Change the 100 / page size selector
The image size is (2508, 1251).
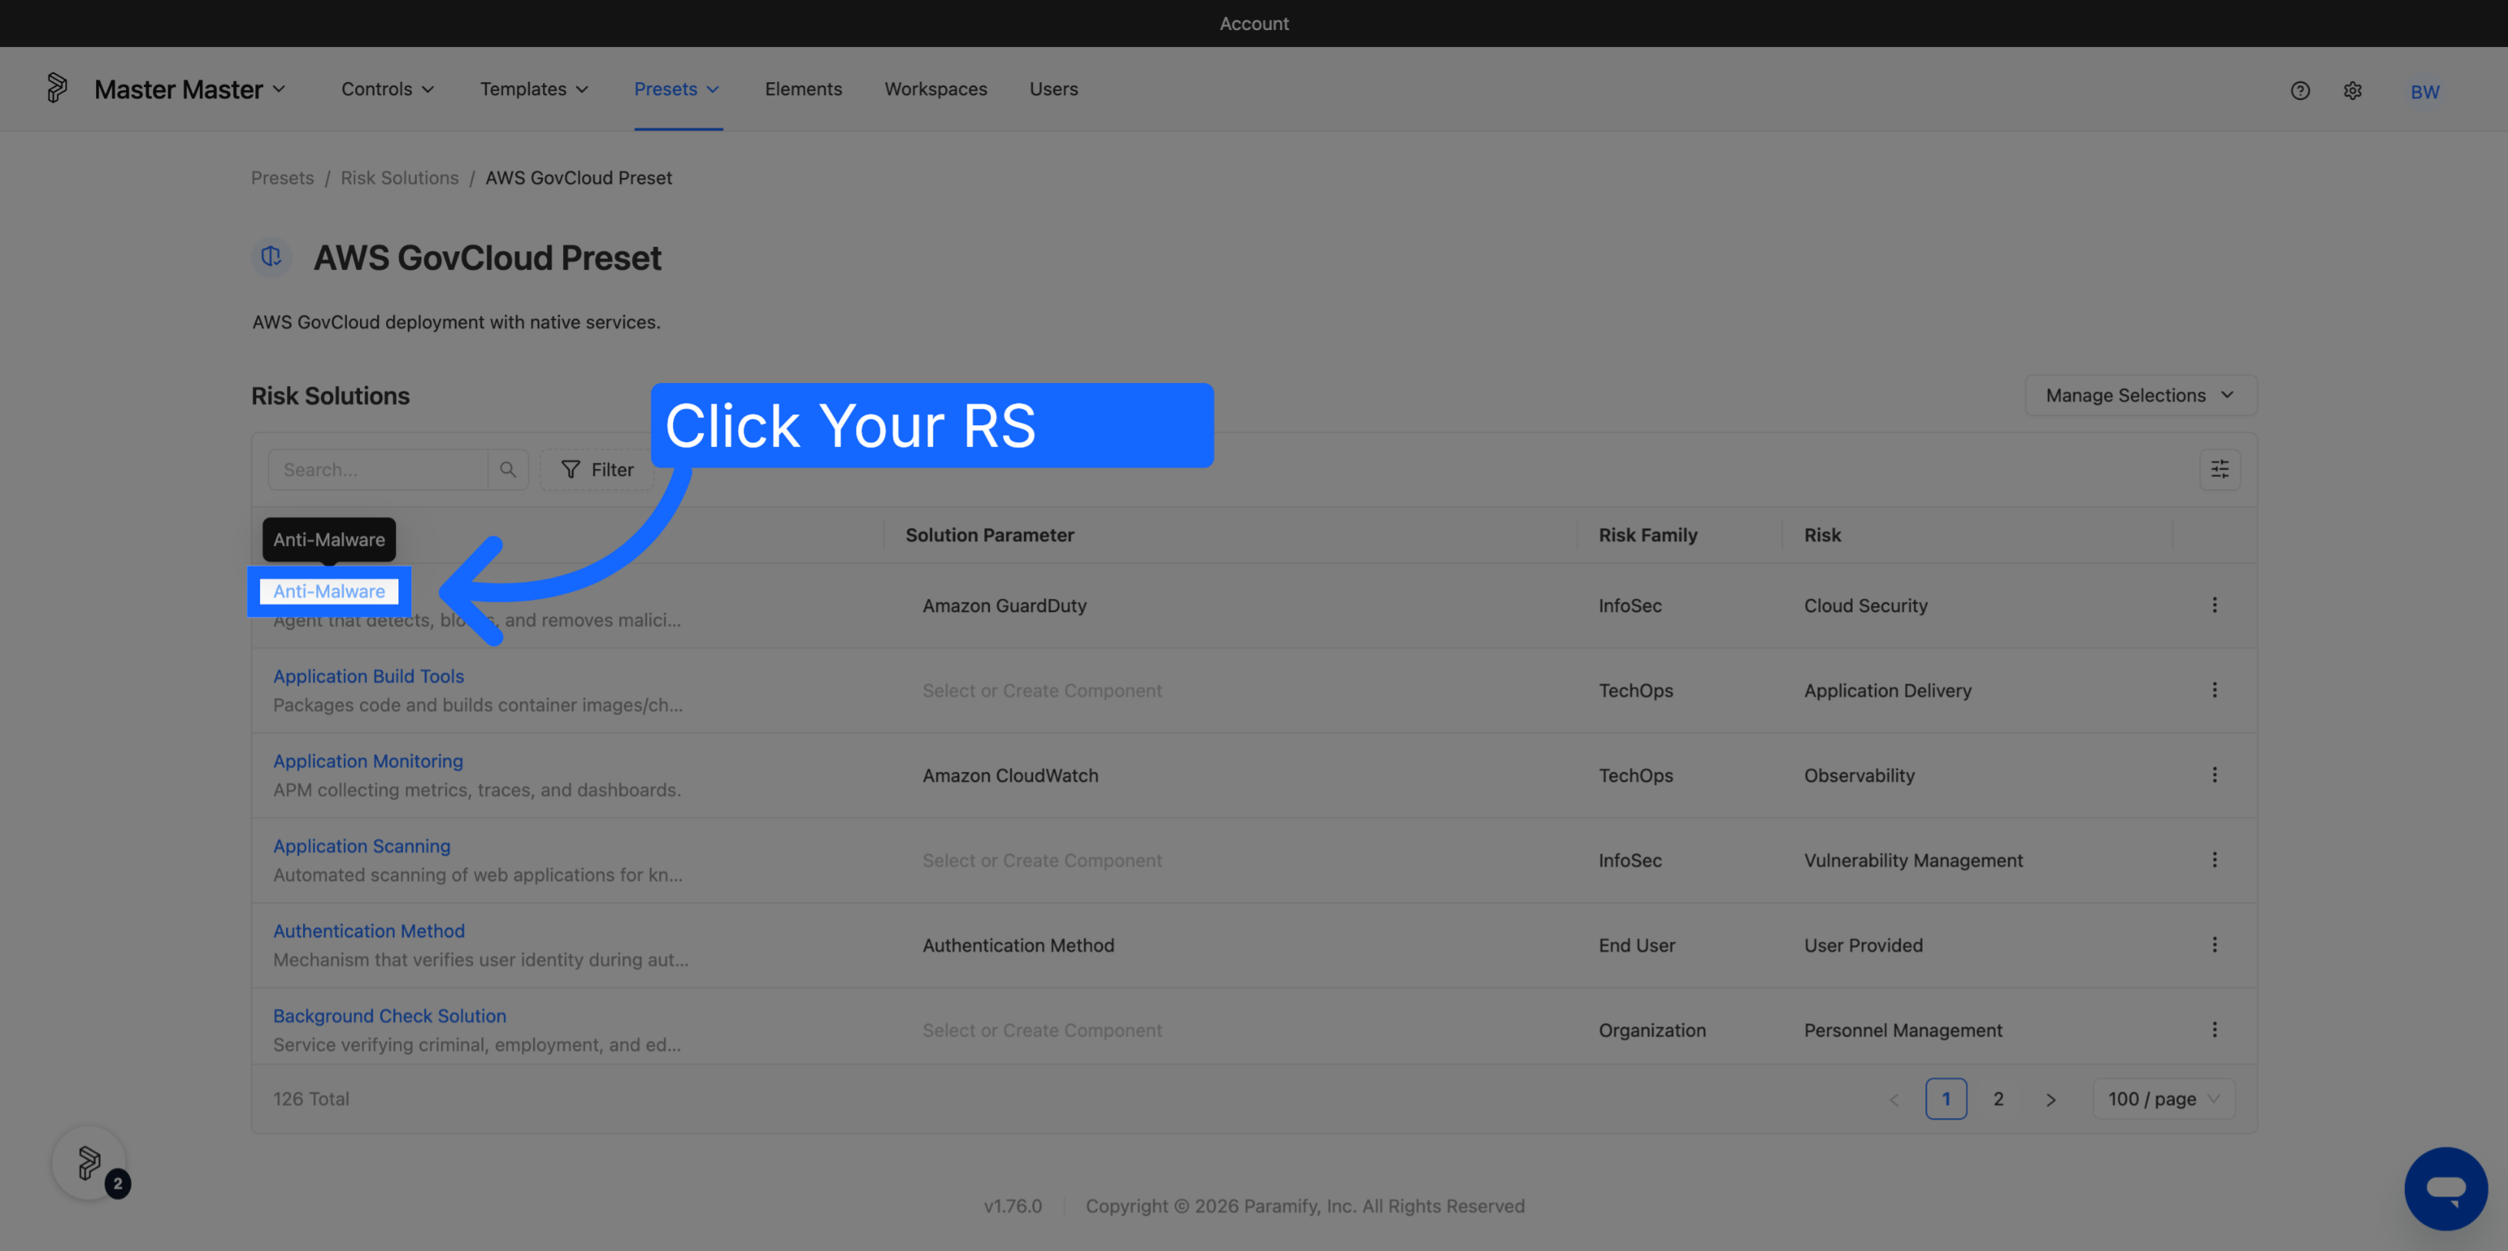[x=2163, y=1099]
